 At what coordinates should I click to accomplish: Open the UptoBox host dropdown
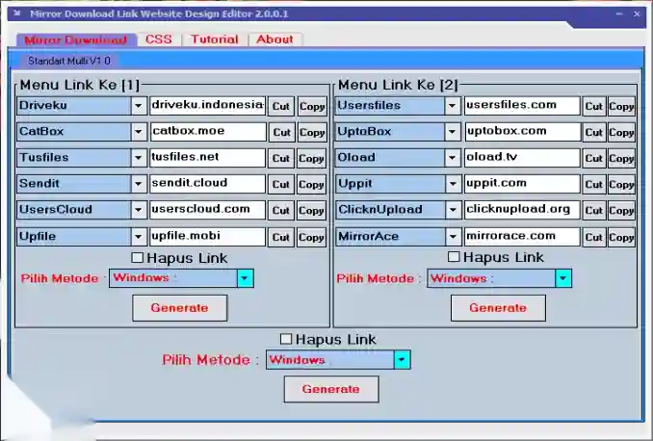[453, 132]
